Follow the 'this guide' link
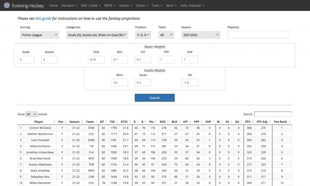This screenshot has width=310, height=186. point(43,19)
